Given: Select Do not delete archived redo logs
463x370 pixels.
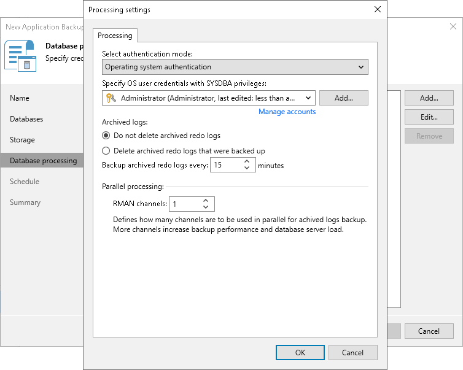Looking at the screenshot, I should (161, 136).
